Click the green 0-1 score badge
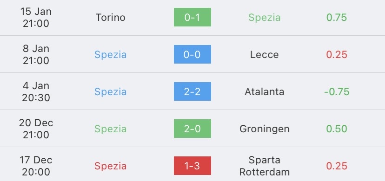This screenshot has width=385, height=181. [x=192, y=17]
